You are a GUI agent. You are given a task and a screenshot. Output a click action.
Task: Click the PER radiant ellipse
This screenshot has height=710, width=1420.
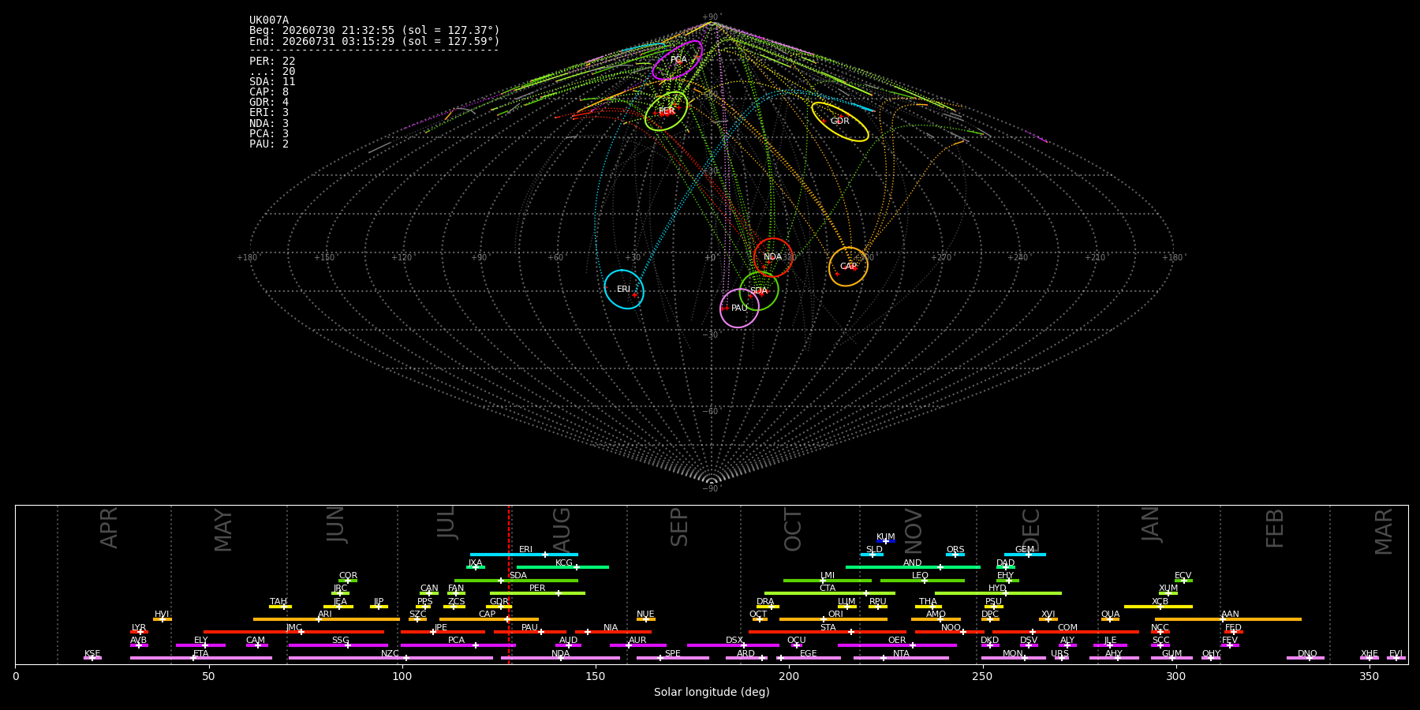666,111
